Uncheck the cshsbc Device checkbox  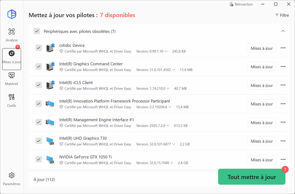(x=39, y=48)
